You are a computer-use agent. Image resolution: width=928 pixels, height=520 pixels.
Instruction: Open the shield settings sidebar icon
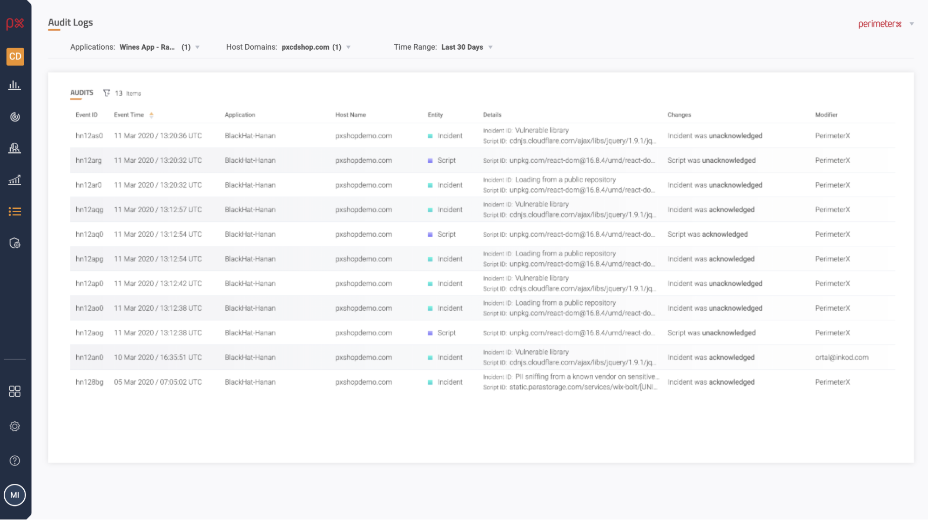click(x=15, y=243)
